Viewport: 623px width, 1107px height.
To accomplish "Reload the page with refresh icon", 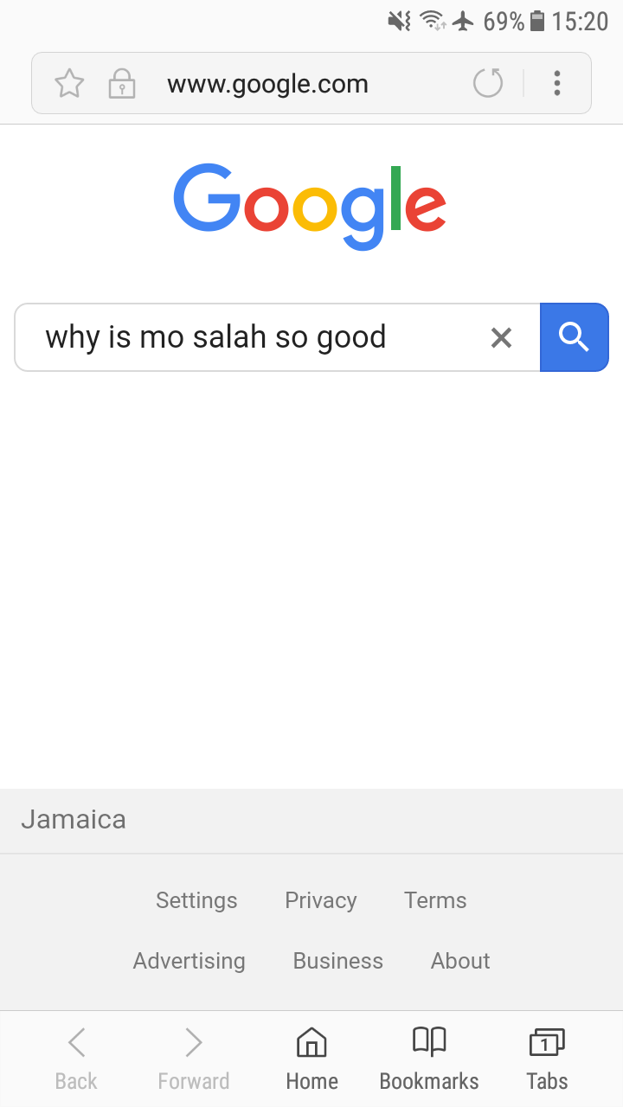I will [x=488, y=84].
